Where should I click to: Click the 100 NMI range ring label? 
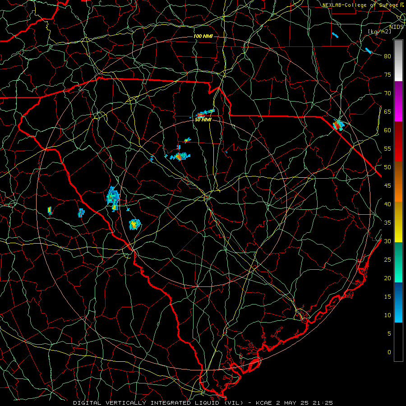coord(203,36)
